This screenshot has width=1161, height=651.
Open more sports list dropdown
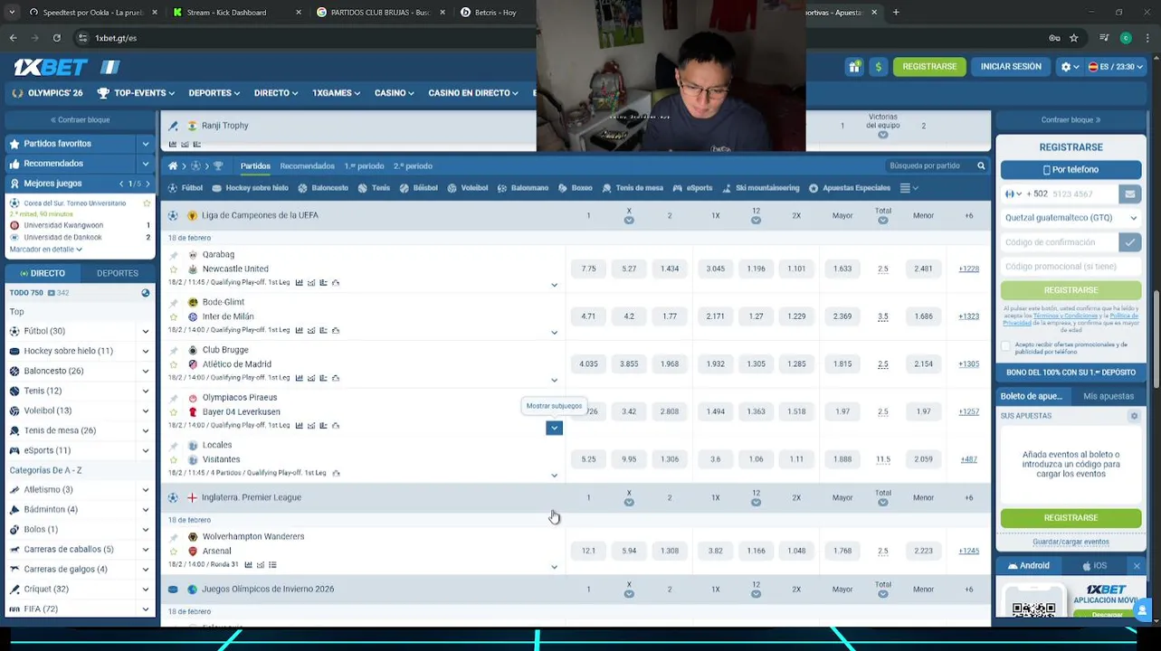pyautogui.click(x=909, y=188)
